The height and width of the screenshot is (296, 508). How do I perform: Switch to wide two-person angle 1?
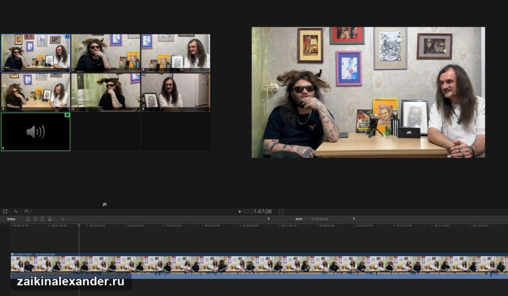coord(36,53)
